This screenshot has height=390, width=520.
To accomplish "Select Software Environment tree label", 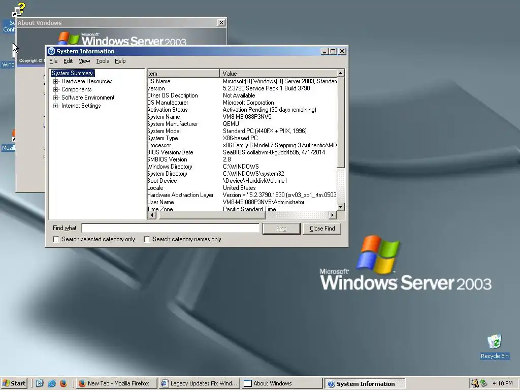I will tap(88, 97).
